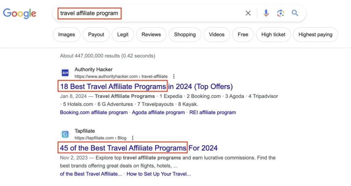Switch to the Videos filter
The height and width of the screenshot is (186, 351).
pos(217,34)
